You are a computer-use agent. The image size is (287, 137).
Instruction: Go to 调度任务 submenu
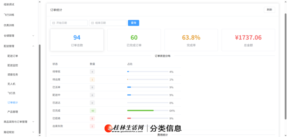(x=13, y=75)
